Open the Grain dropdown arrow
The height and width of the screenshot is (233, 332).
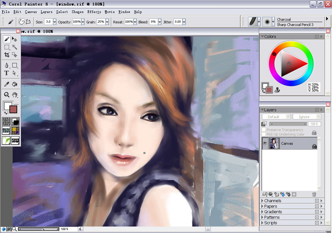pyautogui.click(x=107, y=22)
